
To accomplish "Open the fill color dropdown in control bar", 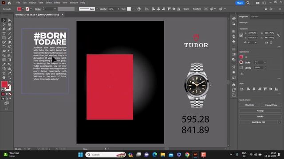I will coord(23,9).
